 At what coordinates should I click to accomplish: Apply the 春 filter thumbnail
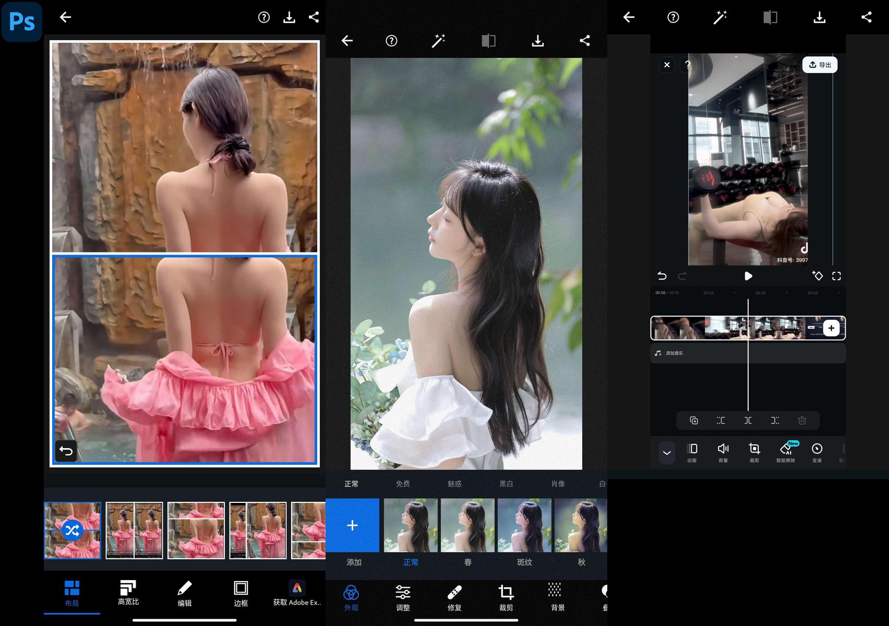coord(467,525)
